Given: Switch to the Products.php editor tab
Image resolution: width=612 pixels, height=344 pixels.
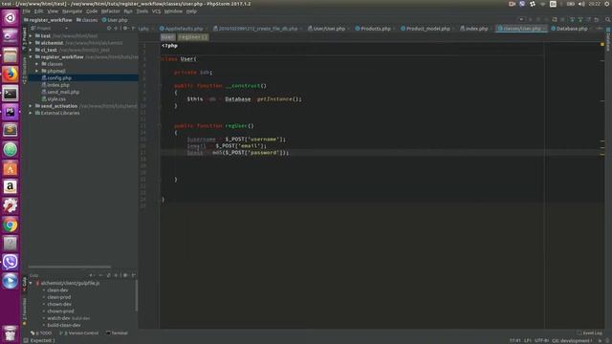Looking at the screenshot, I should coord(375,29).
